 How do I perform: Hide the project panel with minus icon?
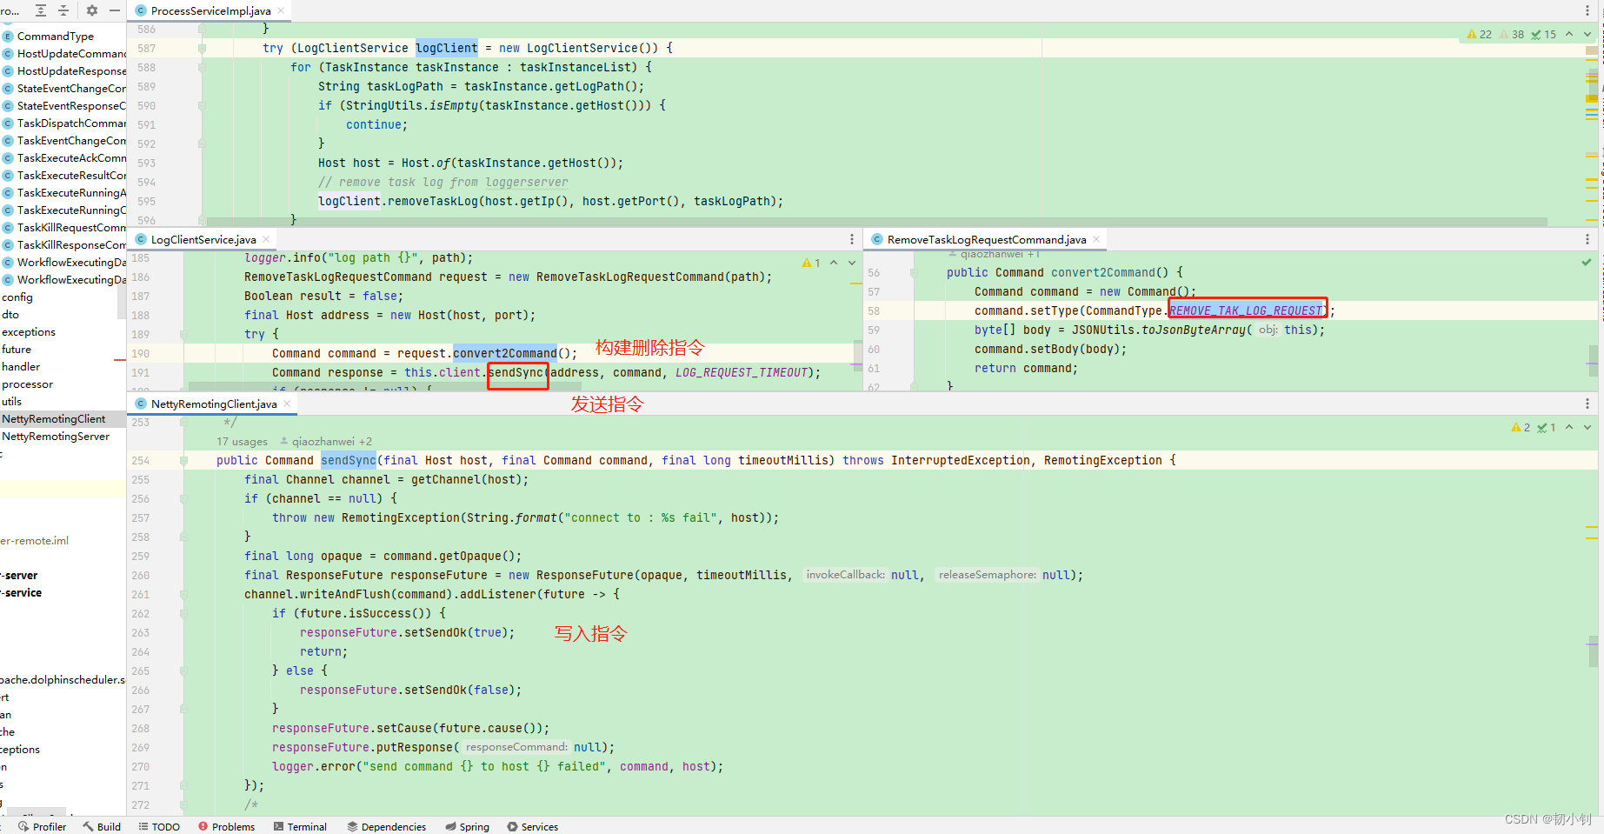(x=115, y=10)
